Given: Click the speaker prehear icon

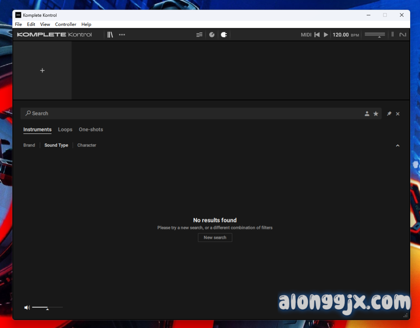Looking at the screenshot, I should click(27, 308).
